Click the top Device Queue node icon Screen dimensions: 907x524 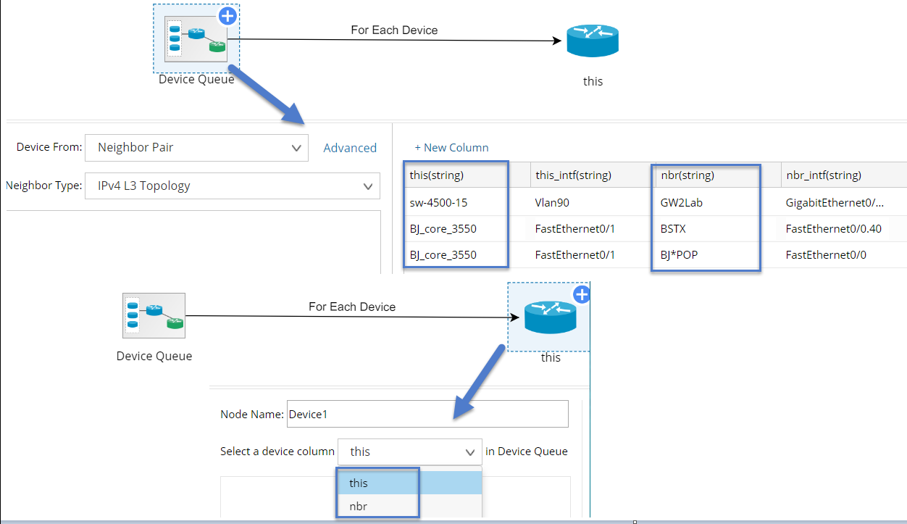tap(196, 38)
